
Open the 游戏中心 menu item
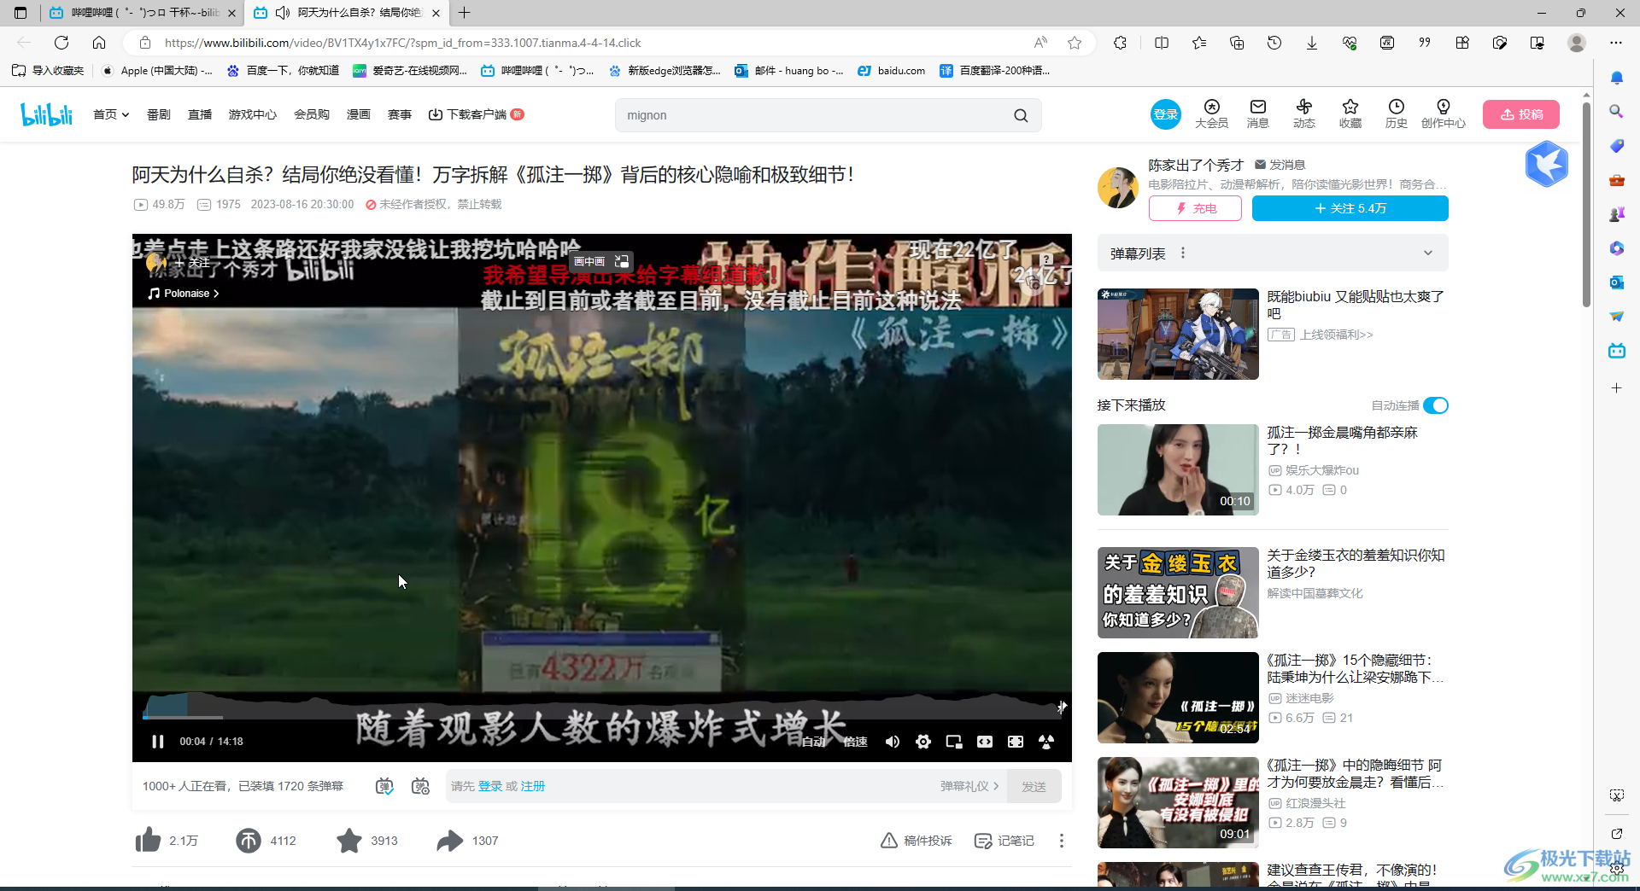[x=252, y=114]
